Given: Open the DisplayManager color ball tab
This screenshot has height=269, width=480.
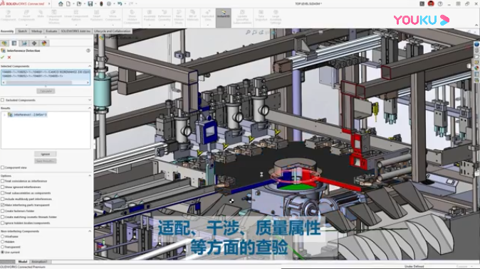Looking at the screenshot, I should coord(44,43).
